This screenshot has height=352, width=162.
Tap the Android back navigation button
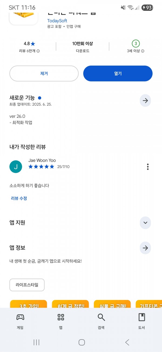(x=127, y=342)
